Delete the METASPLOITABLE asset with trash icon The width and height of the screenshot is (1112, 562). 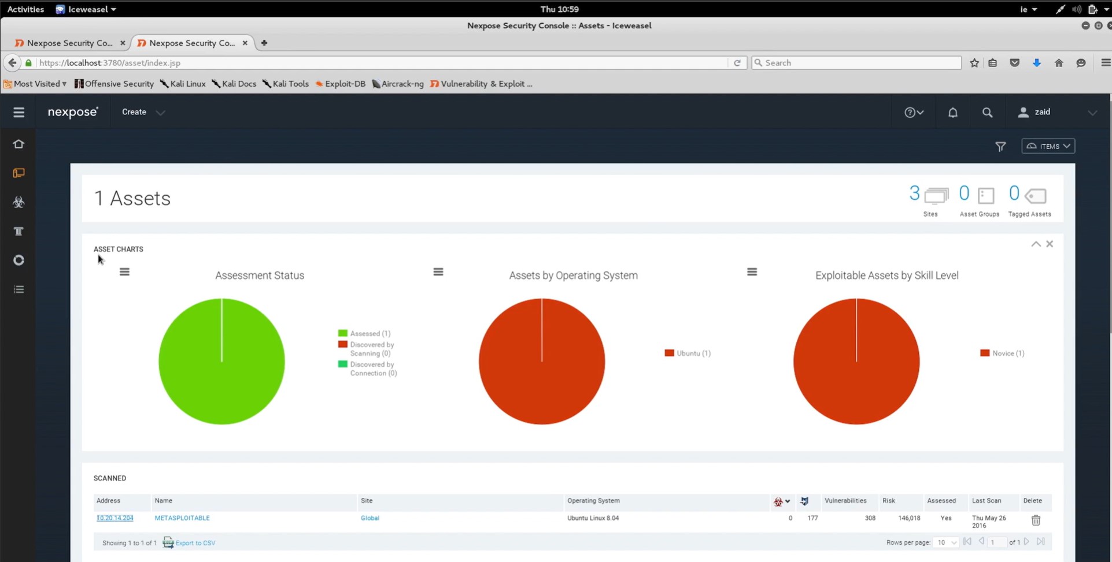[x=1036, y=520]
